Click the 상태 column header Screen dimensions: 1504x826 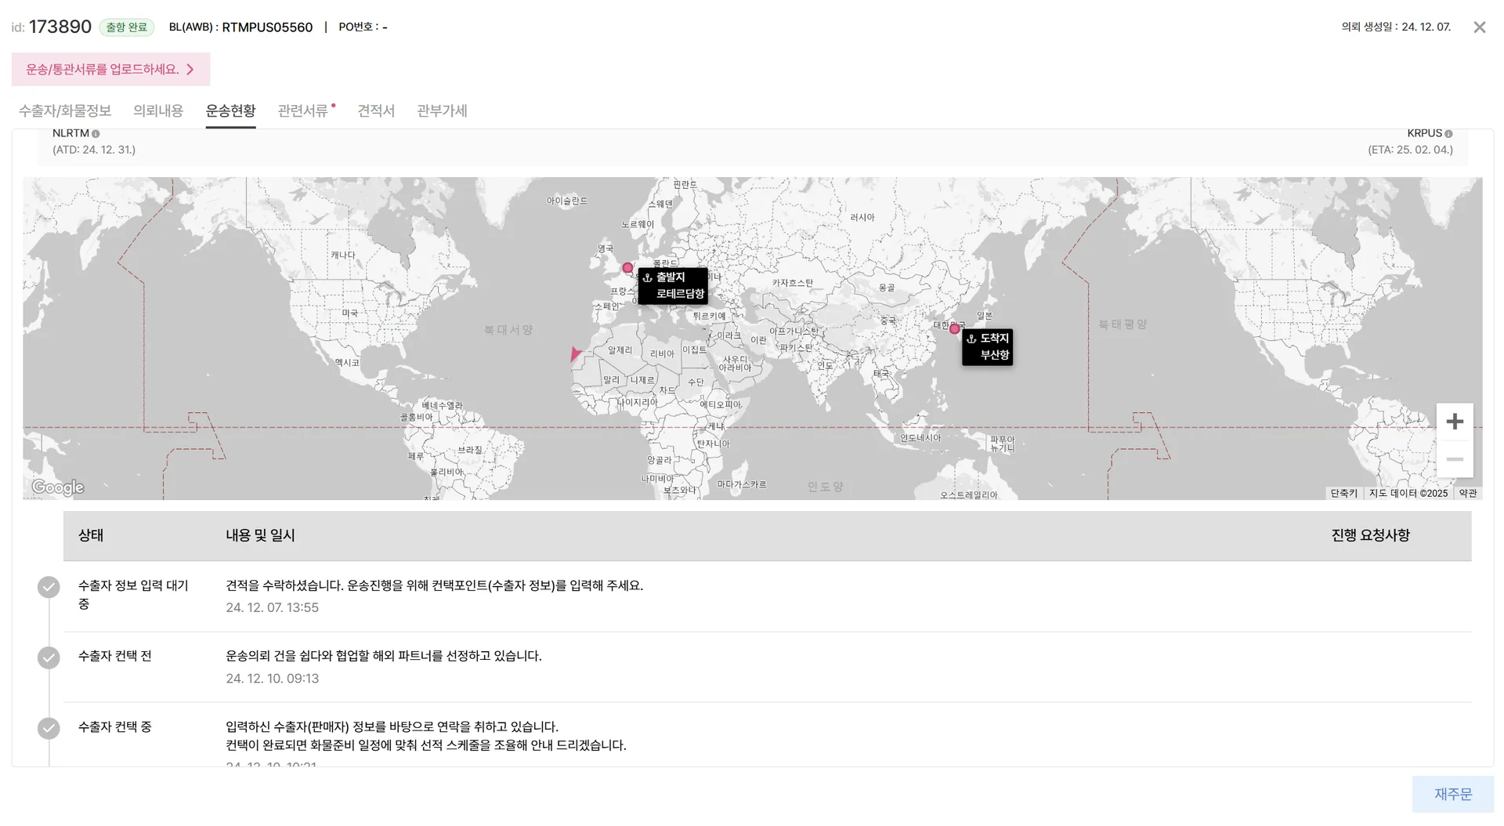[91, 535]
